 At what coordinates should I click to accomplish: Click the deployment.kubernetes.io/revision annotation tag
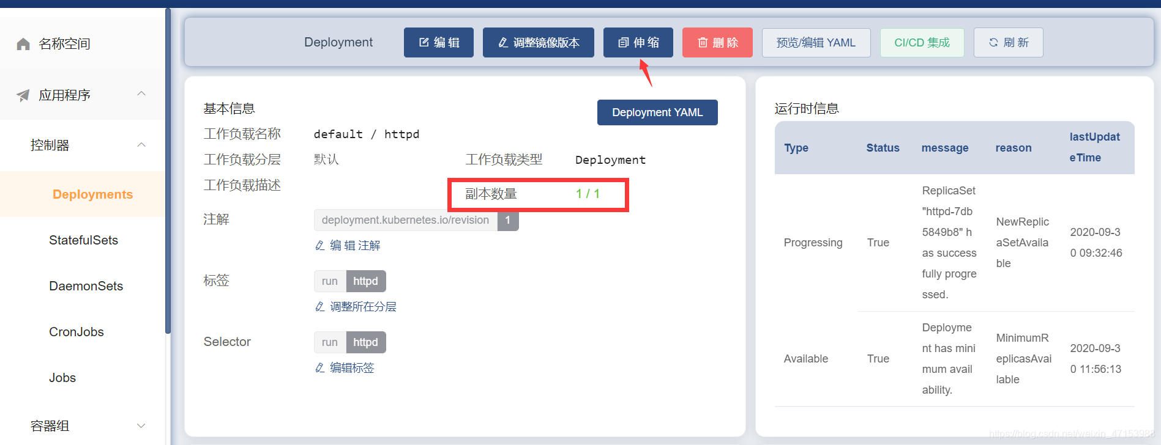coord(416,220)
